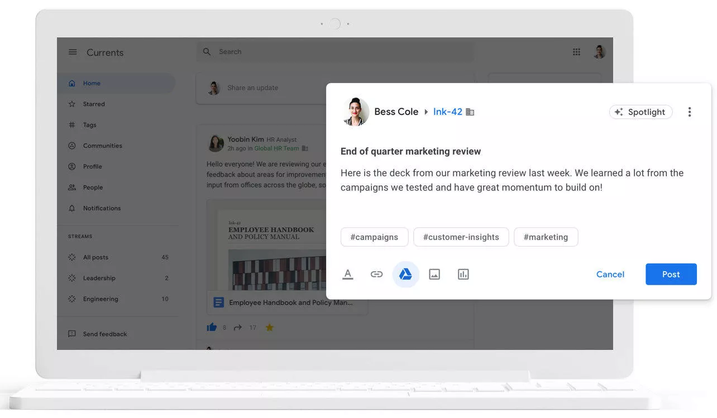717x418 pixels.
Task: Click the Home house icon
Action: pyautogui.click(x=71, y=83)
